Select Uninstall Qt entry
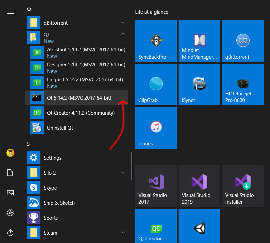 pyautogui.click(x=60, y=128)
